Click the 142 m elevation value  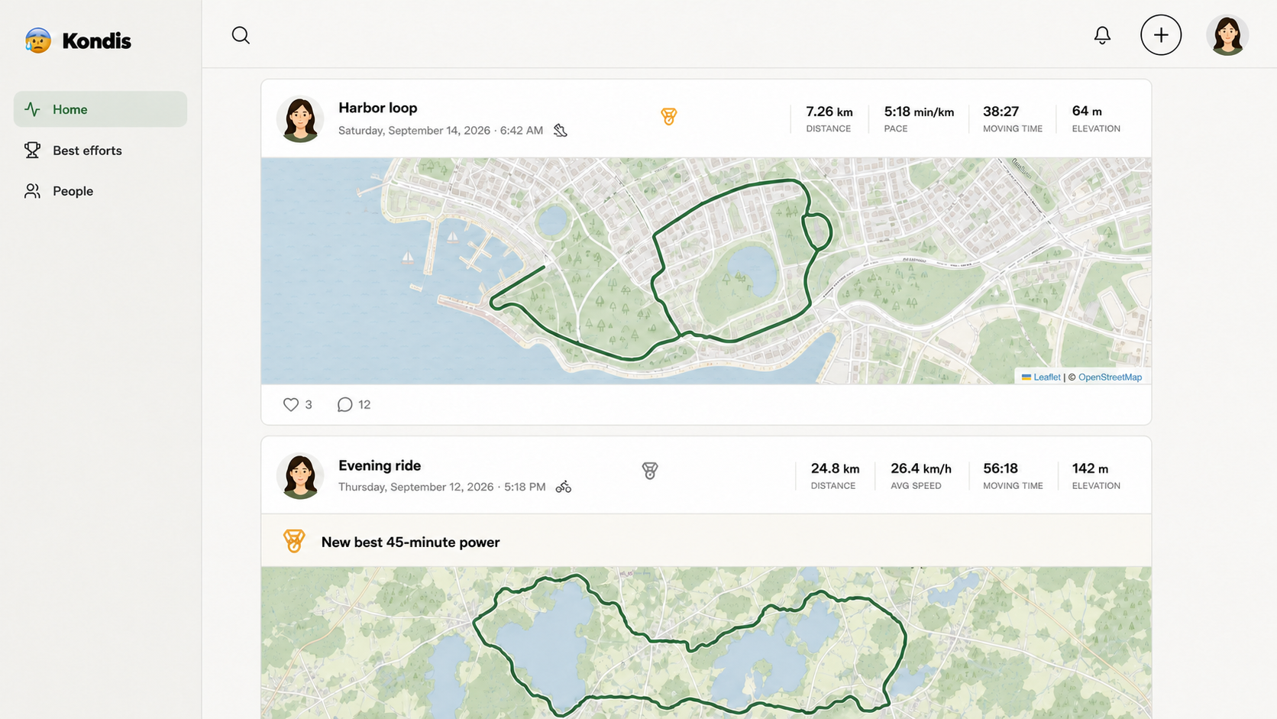pyautogui.click(x=1090, y=468)
